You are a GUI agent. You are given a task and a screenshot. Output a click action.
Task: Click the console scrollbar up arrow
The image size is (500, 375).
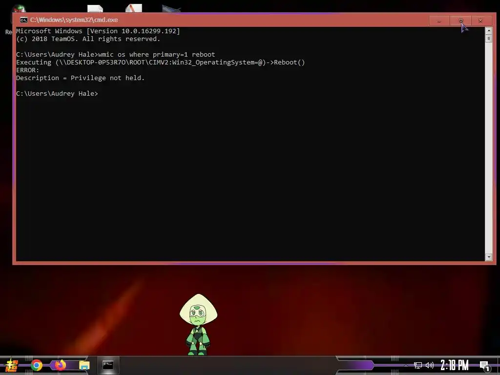(x=488, y=31)
